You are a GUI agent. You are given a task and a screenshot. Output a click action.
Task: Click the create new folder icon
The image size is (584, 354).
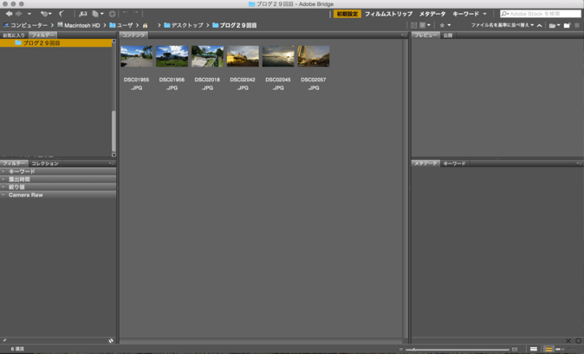567,25
